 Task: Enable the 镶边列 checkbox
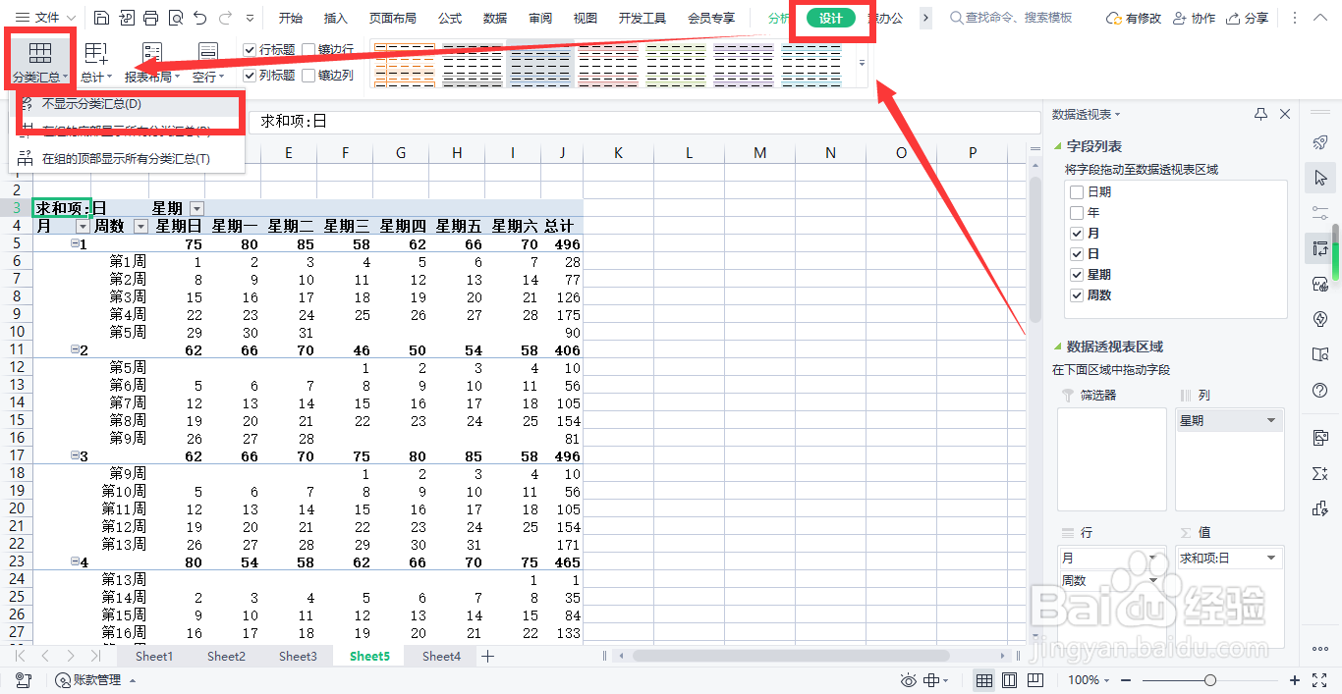tap(309, 75)
